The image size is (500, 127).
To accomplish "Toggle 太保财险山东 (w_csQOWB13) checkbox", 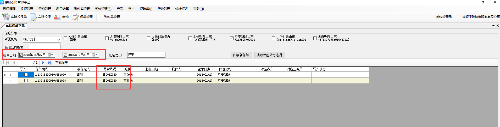I will [107, 38].
